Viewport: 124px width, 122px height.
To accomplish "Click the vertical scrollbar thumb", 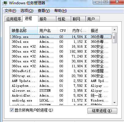I will [x=114, y=38].
